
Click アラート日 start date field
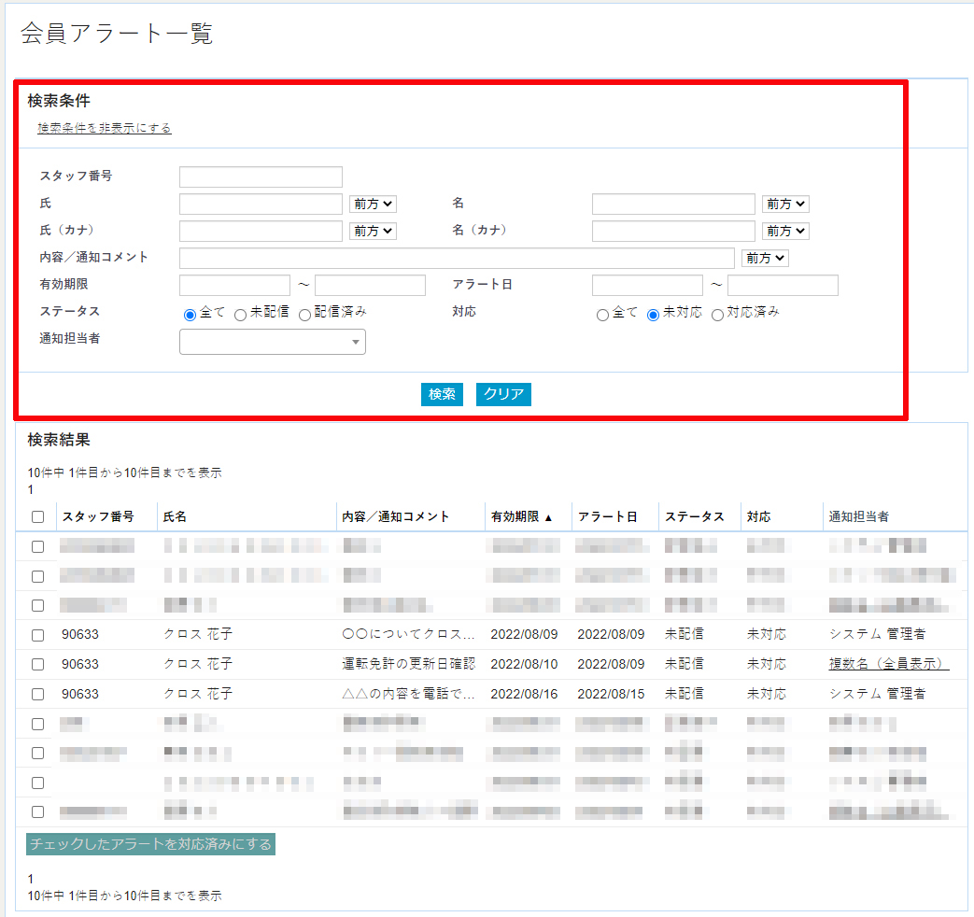647,285
